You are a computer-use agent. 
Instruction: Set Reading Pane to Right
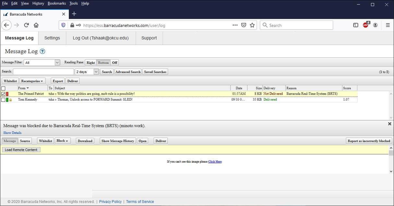point(91,63)
